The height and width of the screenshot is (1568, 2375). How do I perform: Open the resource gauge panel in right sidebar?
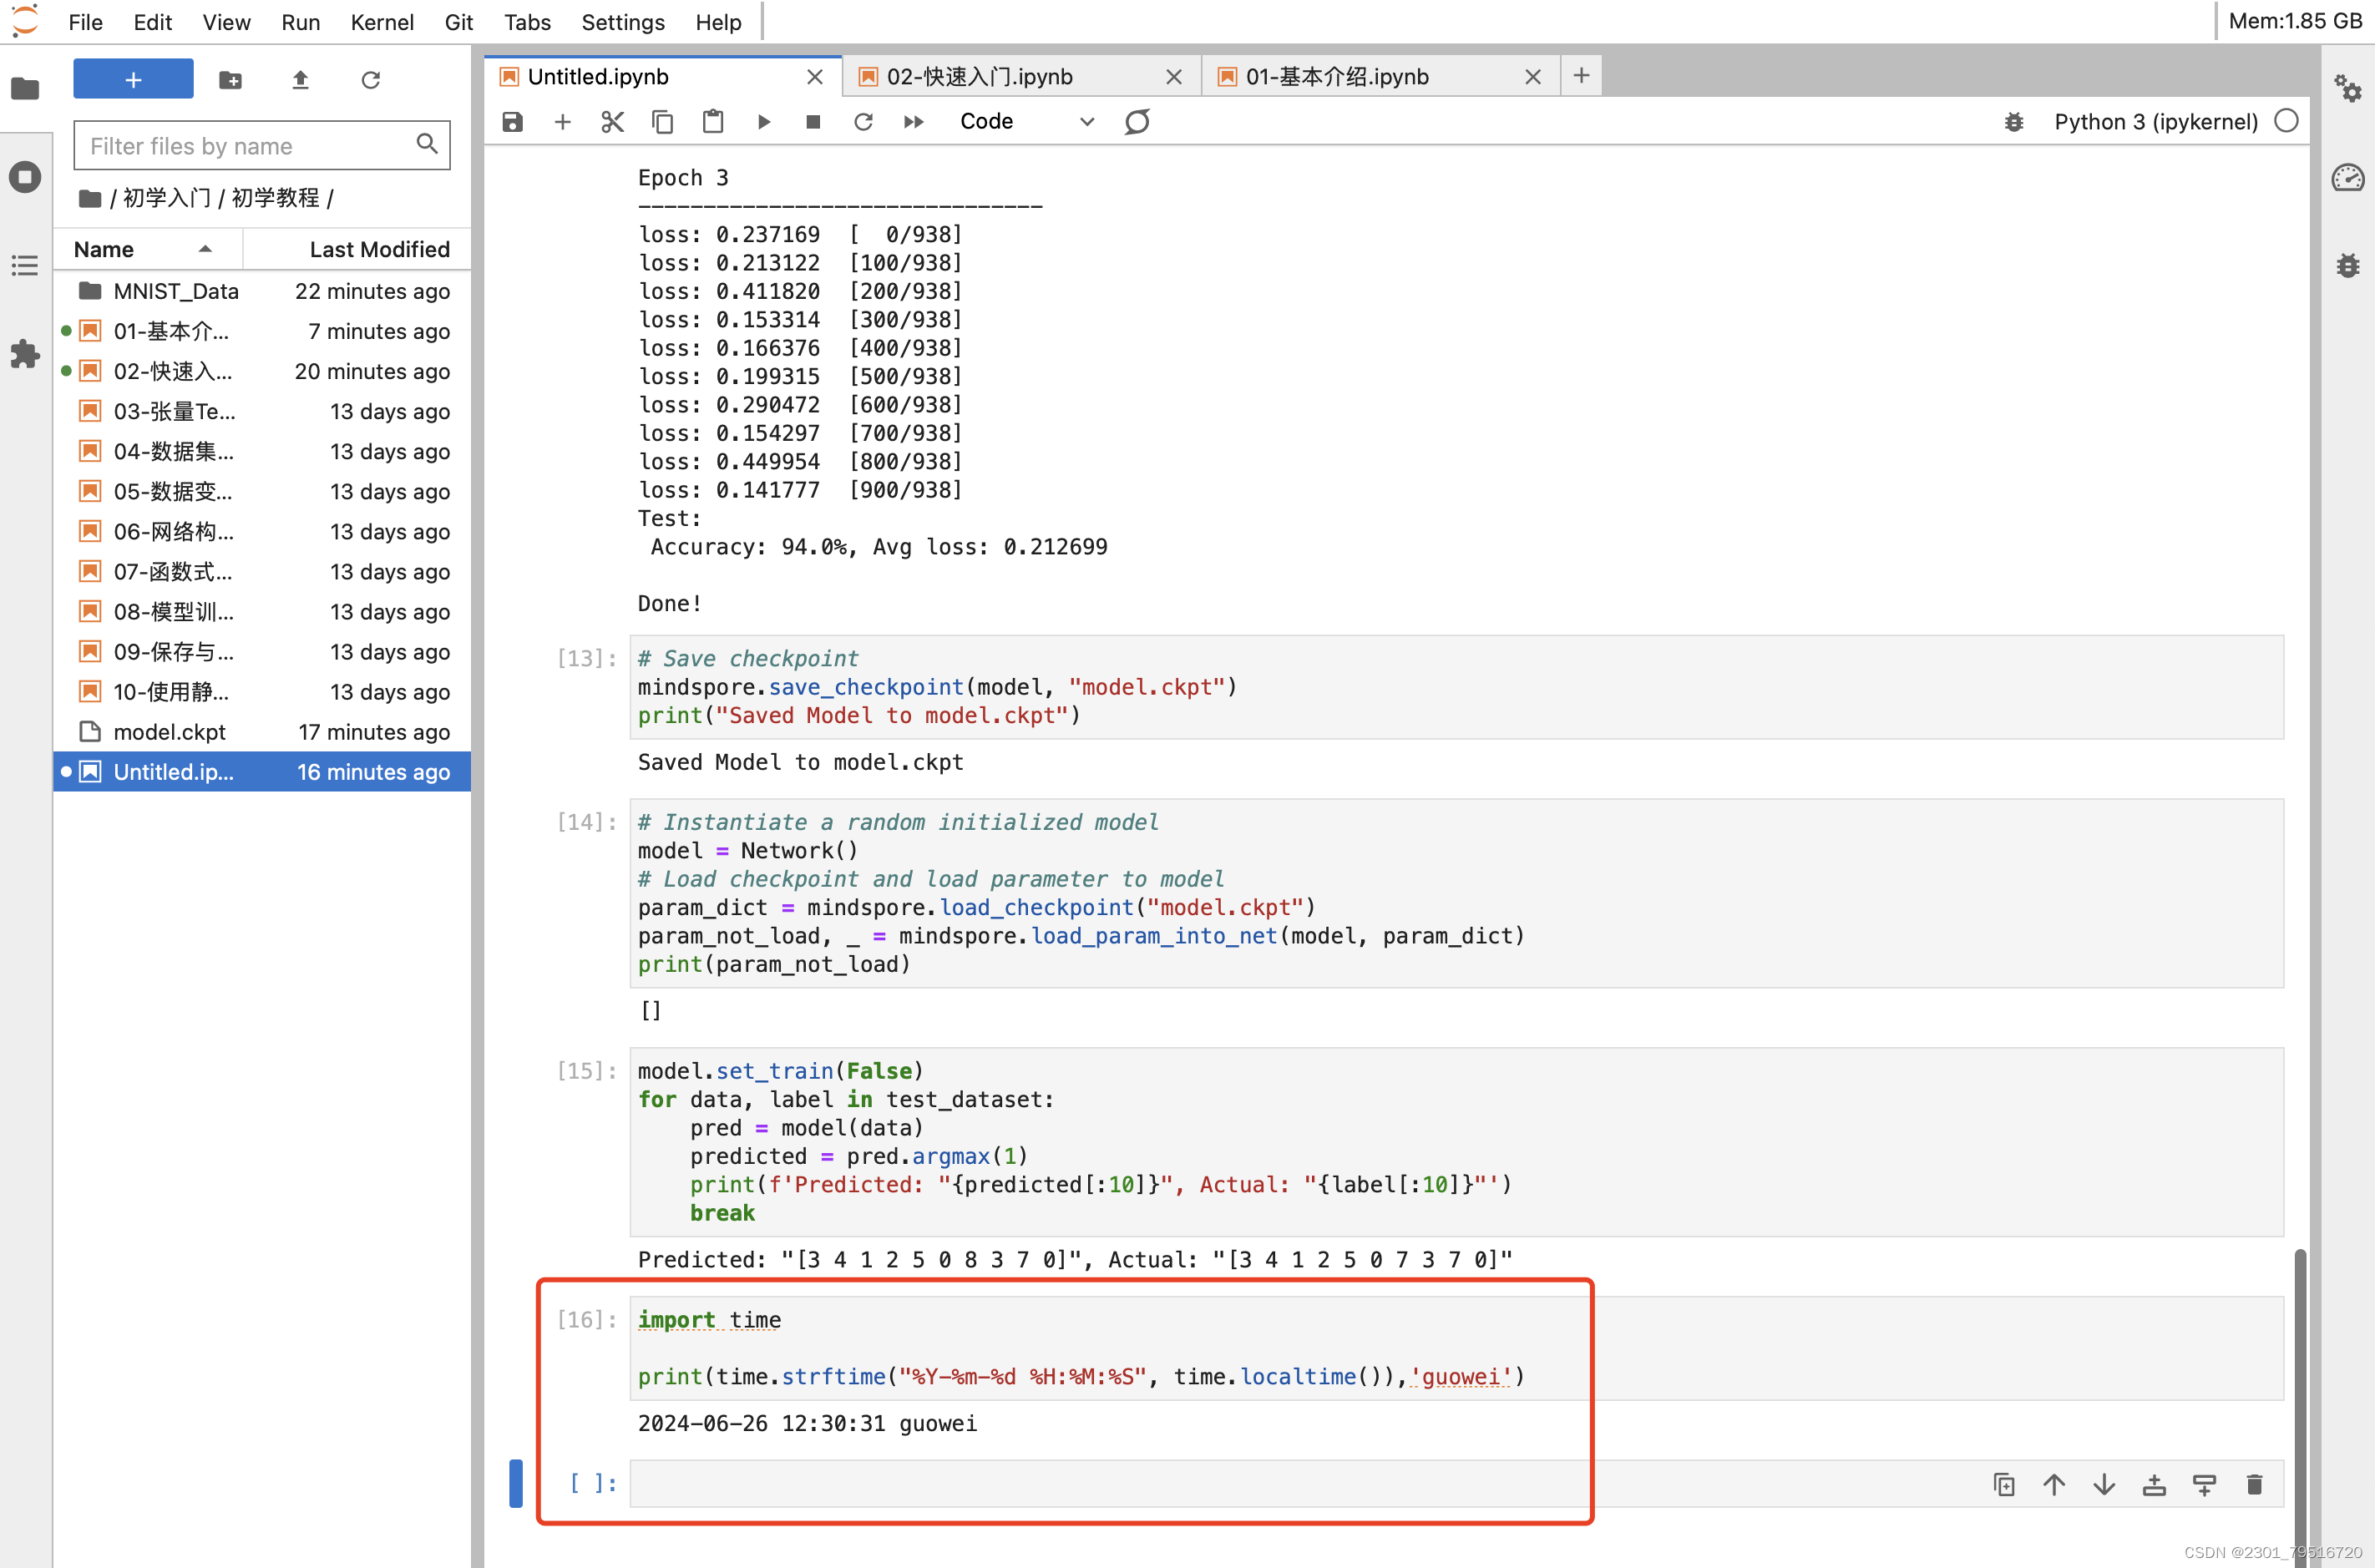(2348, 178)
